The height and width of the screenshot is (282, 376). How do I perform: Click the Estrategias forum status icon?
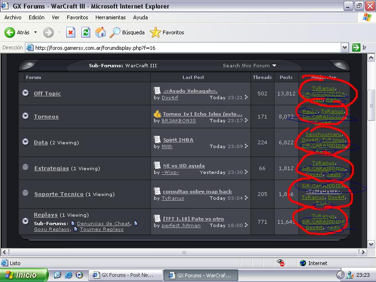(x=25, y=167)
